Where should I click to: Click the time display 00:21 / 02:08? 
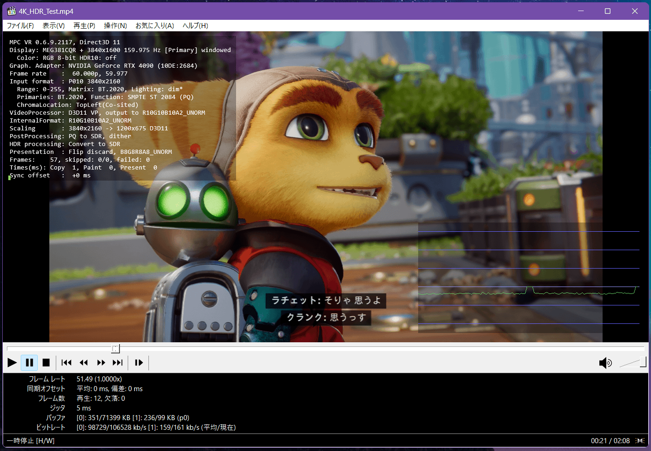pyautogui.click(x=610, y=441)
